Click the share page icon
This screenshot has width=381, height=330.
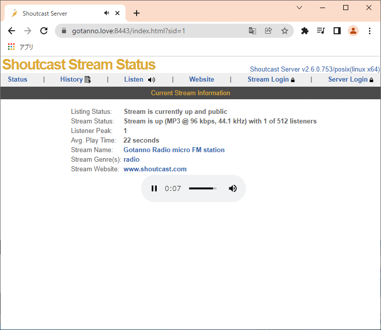[268, 31]
